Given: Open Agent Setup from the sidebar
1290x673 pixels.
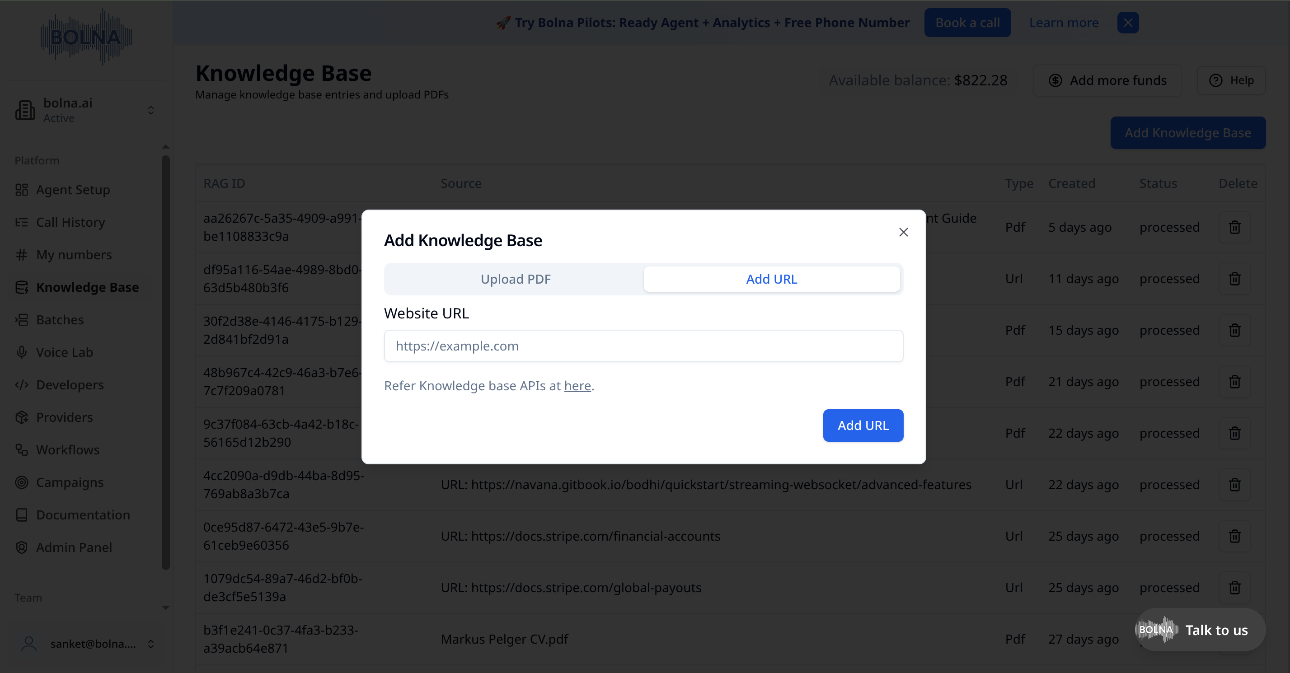Looking at the screenshot, I should click(x=73, y=189).
